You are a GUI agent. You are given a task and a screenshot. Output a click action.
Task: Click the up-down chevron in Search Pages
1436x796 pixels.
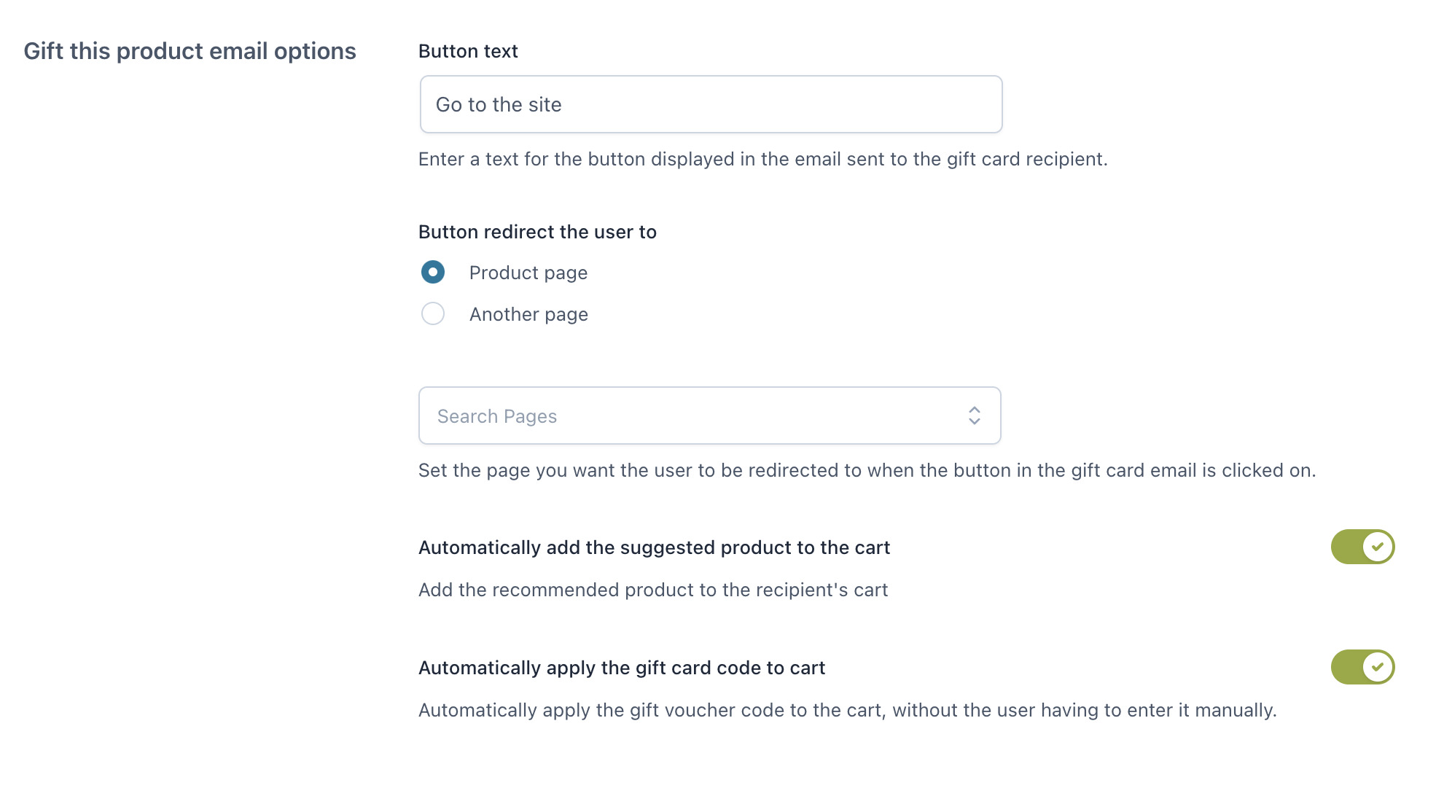point(974,415)
